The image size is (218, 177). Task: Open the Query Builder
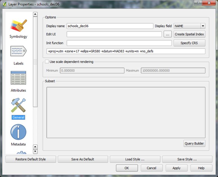194,143
